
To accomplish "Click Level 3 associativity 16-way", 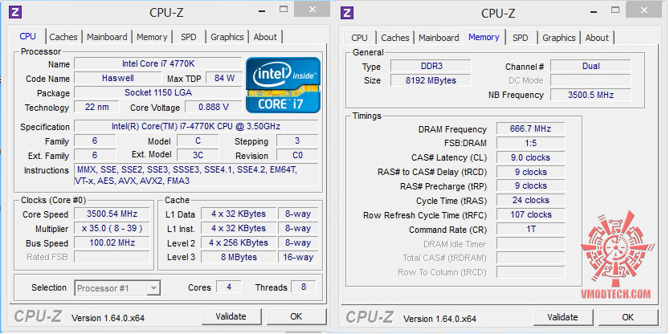I will point(298,257).
